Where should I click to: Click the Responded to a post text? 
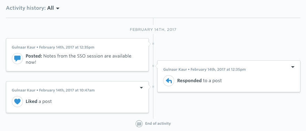click(200, 81)
